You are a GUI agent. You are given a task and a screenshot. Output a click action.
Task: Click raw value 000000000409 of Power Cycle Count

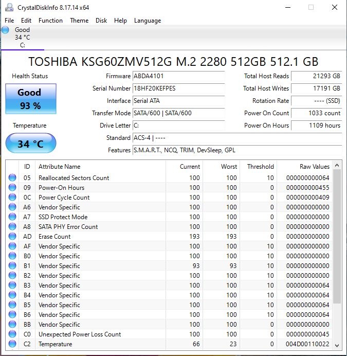click(307, 198)
